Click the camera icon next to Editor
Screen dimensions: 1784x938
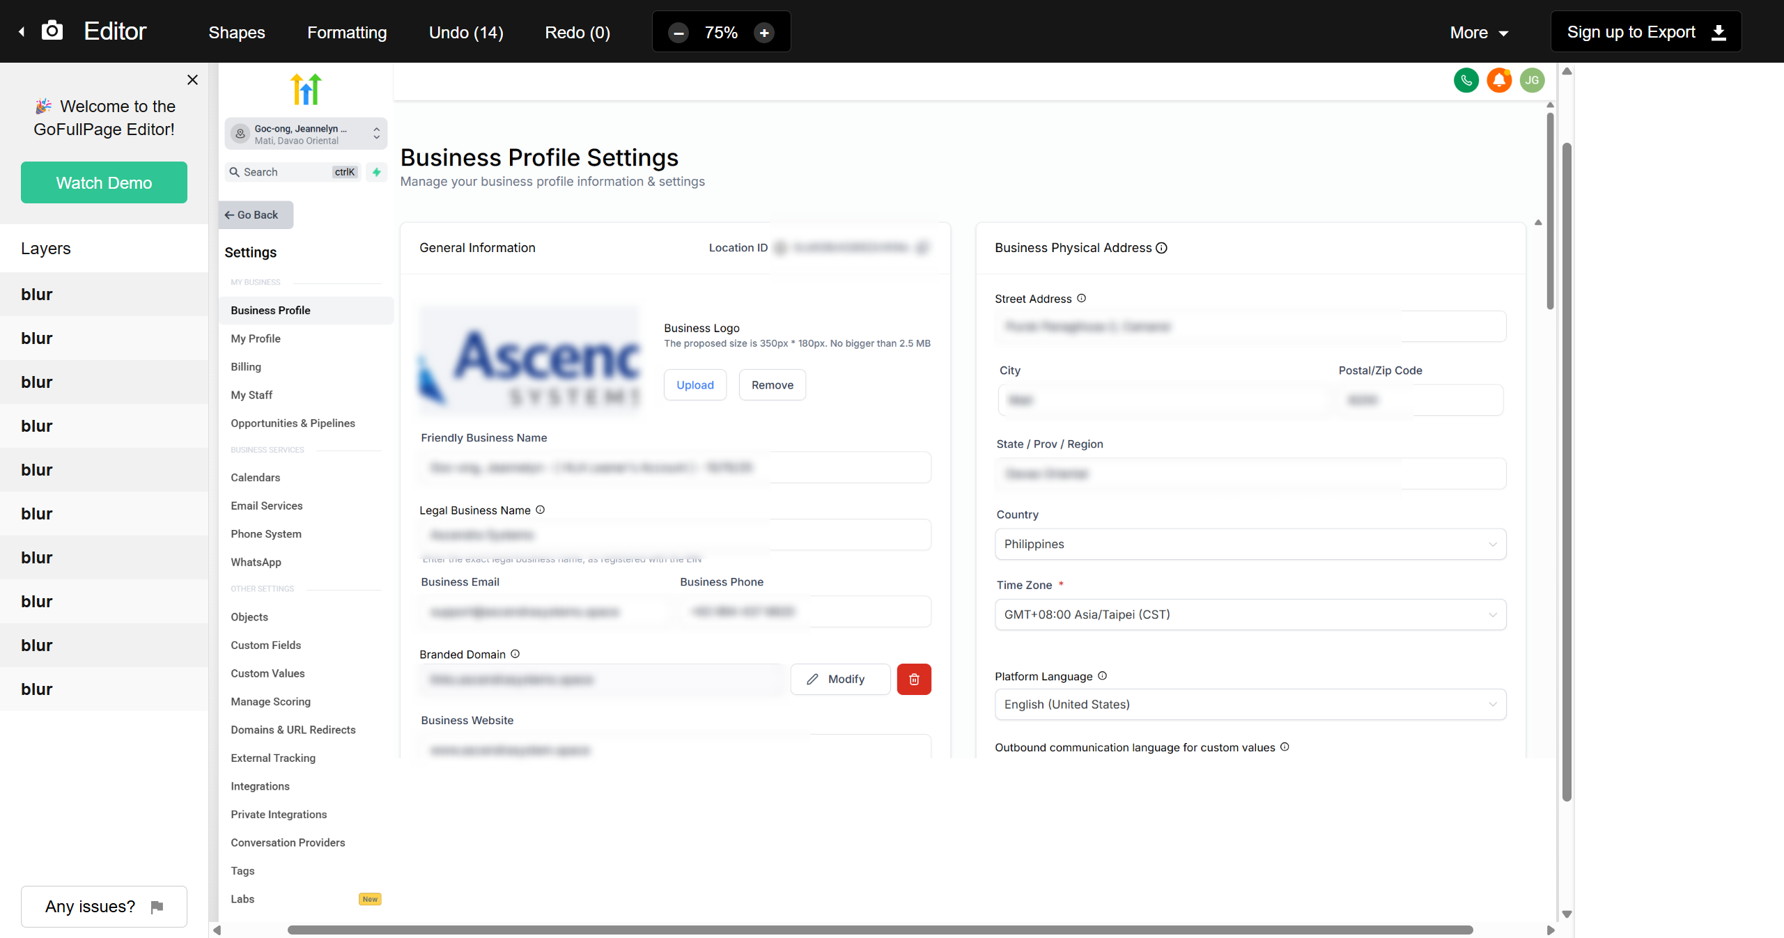click(x=52, y=31)
